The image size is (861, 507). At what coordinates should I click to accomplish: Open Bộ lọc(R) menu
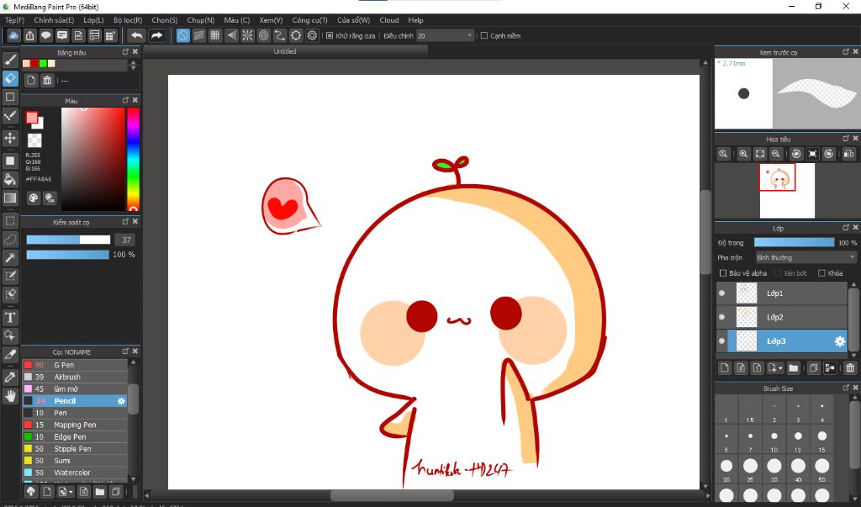point(128,20)
